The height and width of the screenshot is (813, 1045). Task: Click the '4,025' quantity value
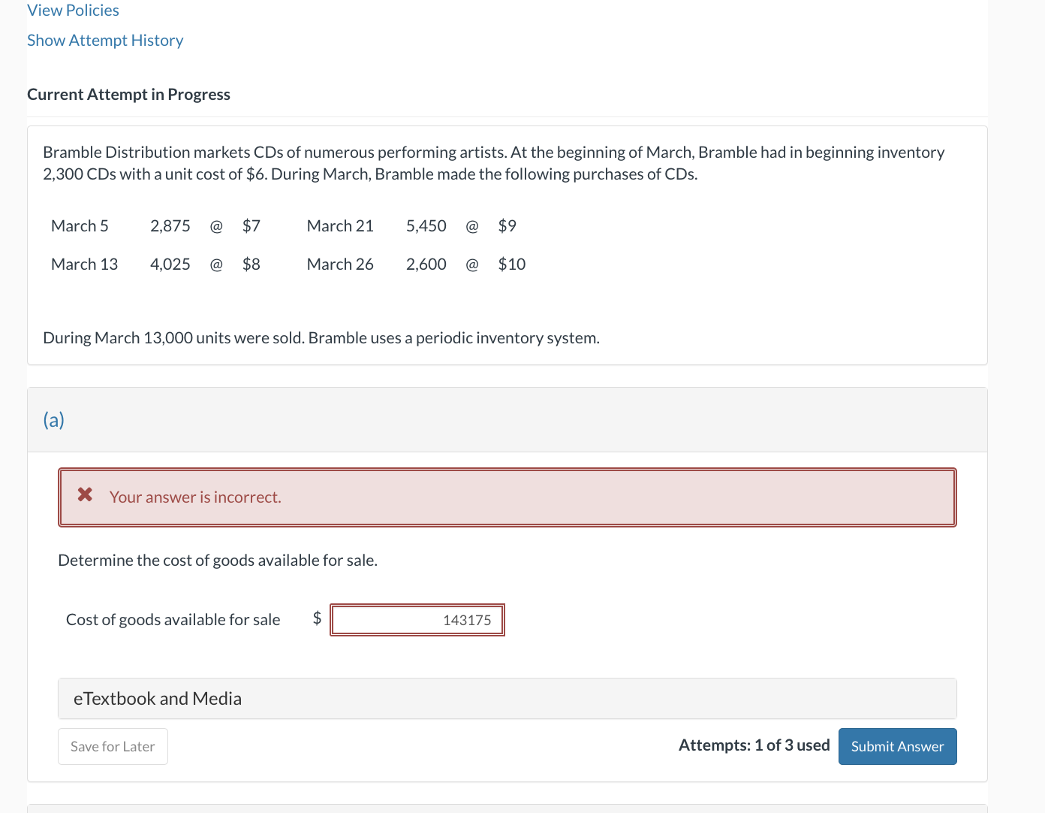tap(170, 264)
